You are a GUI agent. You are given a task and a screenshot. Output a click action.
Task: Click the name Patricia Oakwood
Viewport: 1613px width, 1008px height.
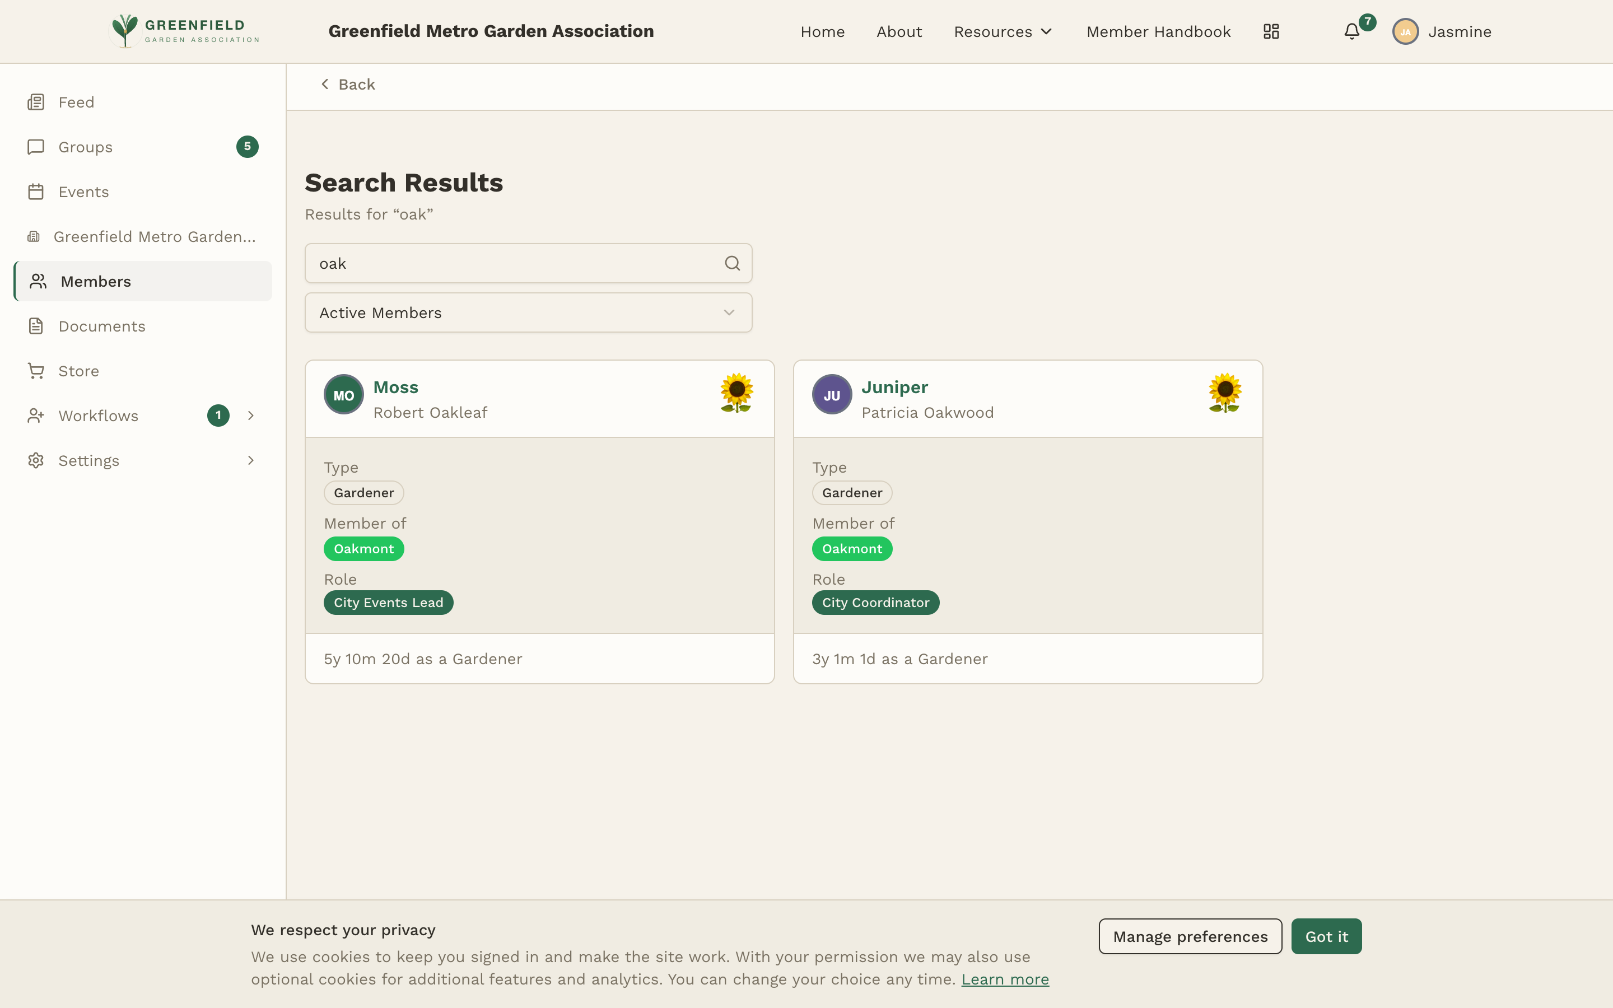click(927, 413)
